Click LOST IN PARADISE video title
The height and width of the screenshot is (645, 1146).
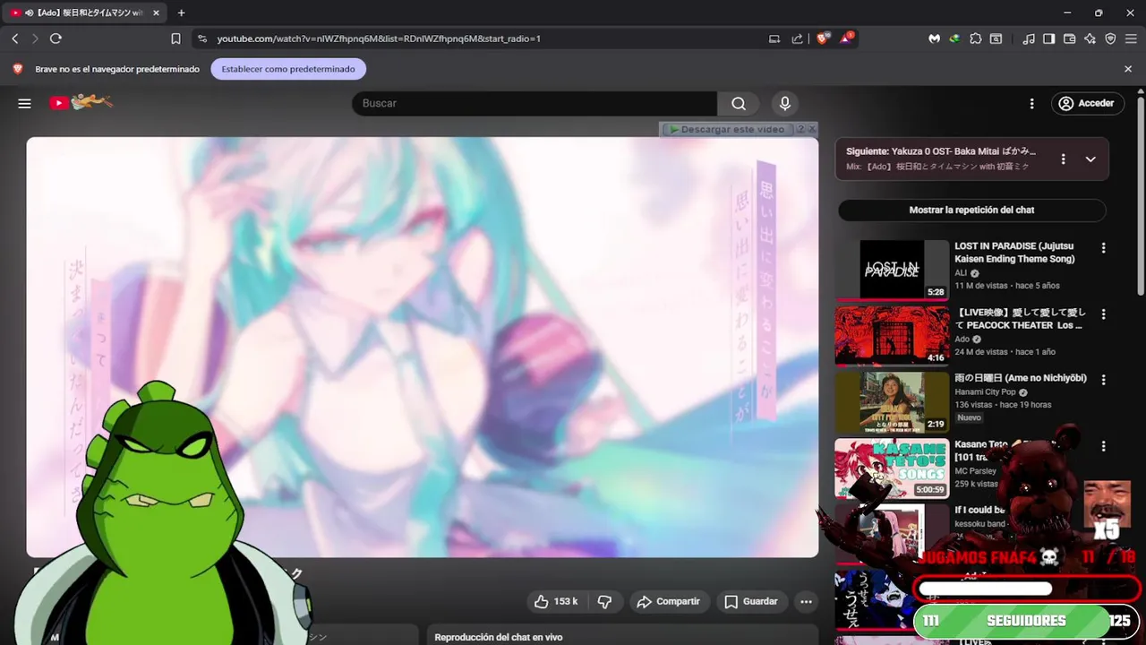1014,252
